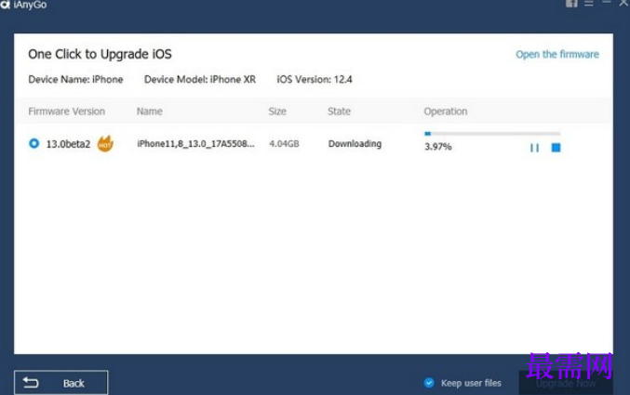This screenshot has height=395, width=630.
Task: Toggle the Keep user files checkbox
Action: [x=429, y=383]
